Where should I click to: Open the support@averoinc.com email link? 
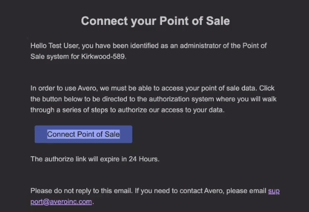[61, 202]
